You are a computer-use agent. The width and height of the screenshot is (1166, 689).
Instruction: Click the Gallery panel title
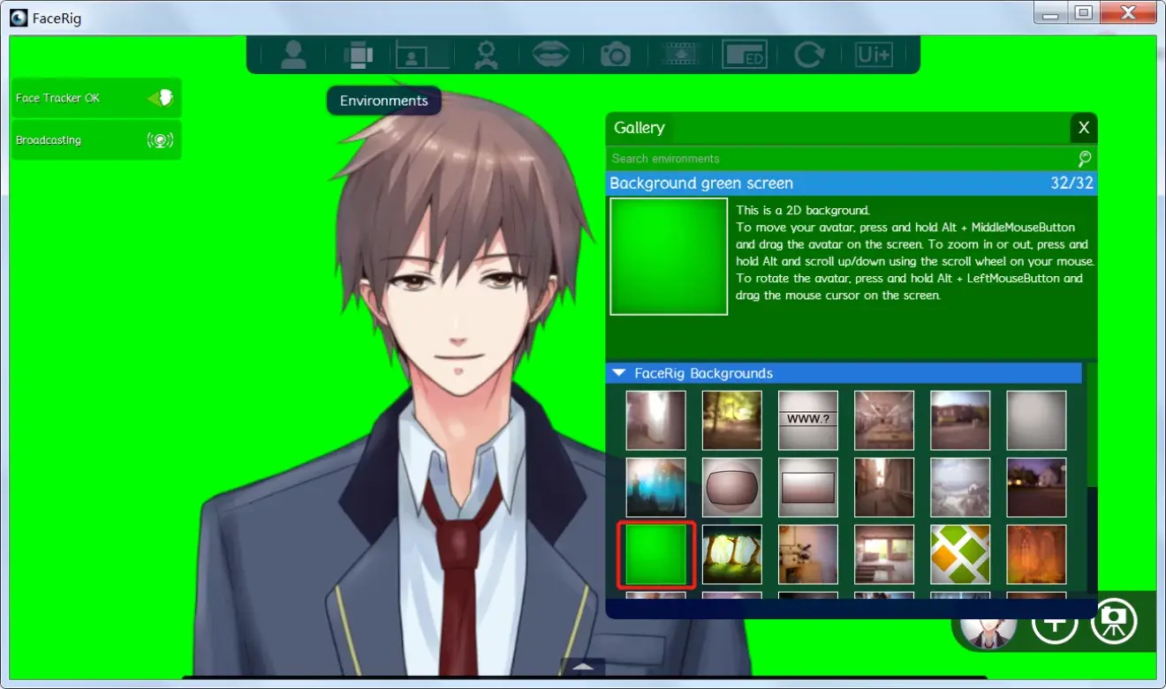[639, 128]
